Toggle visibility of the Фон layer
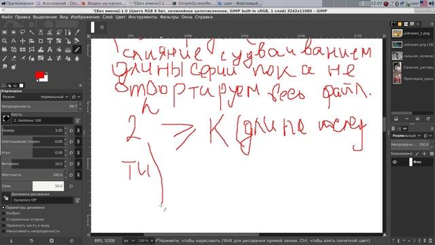The image size is (435, 245). (x=395, y=162)
